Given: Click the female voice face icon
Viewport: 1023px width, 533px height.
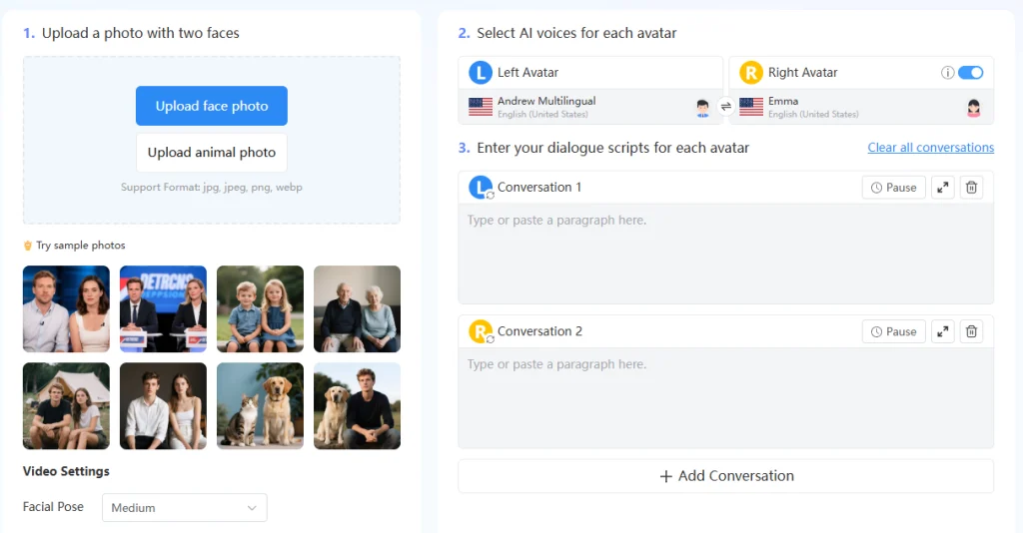Looking at the screenshot, I should (973, 108).
